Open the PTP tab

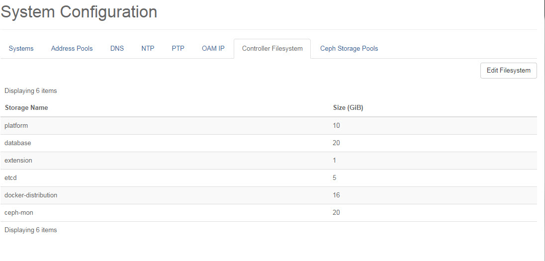(x=178, y=49)
